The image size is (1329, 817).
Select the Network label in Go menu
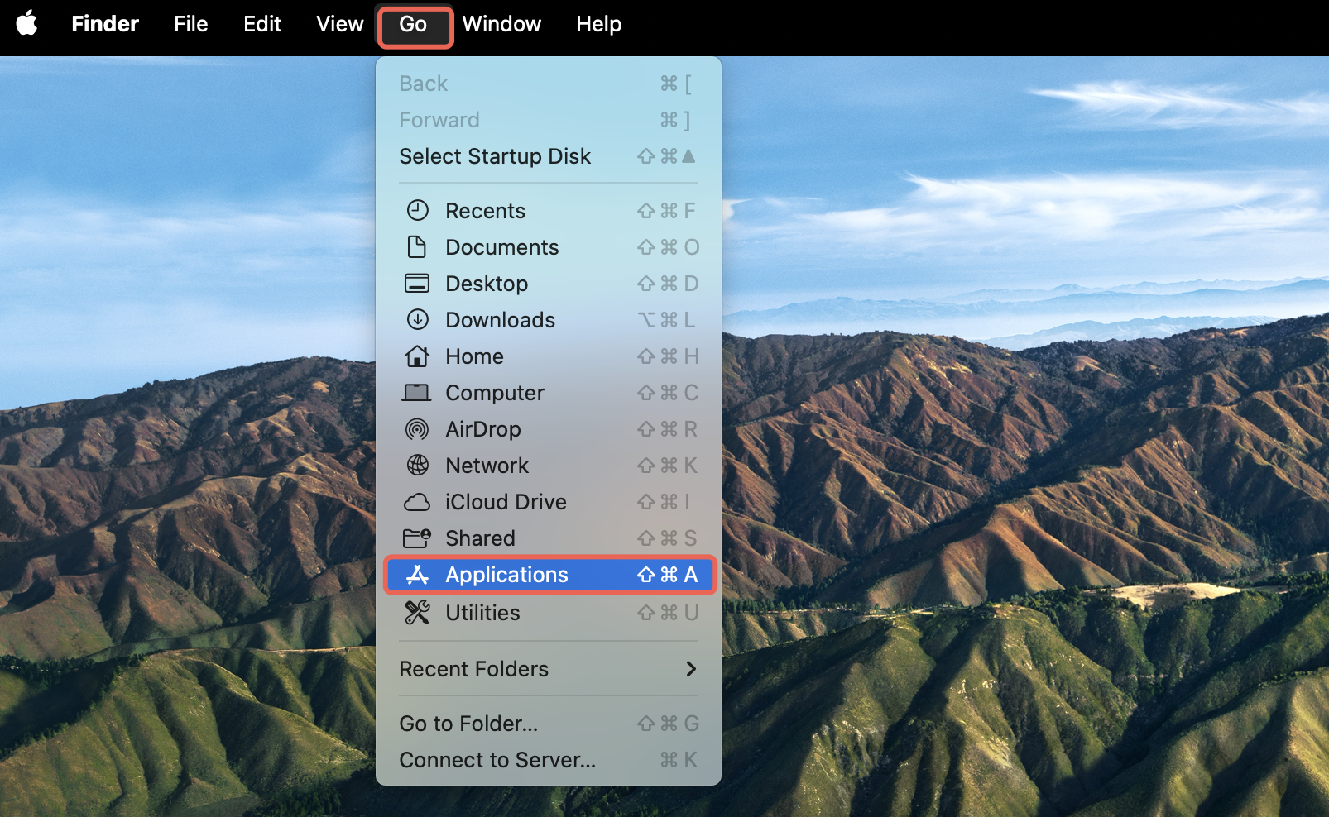click(487, 466)
